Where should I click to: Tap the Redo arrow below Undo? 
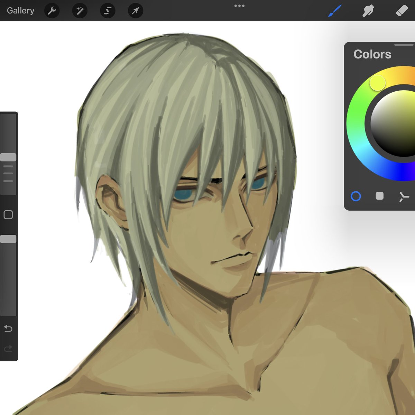tap(9, 348)
